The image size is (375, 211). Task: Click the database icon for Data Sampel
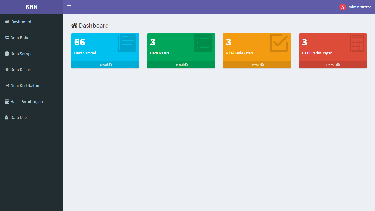(x=7, y=54)
